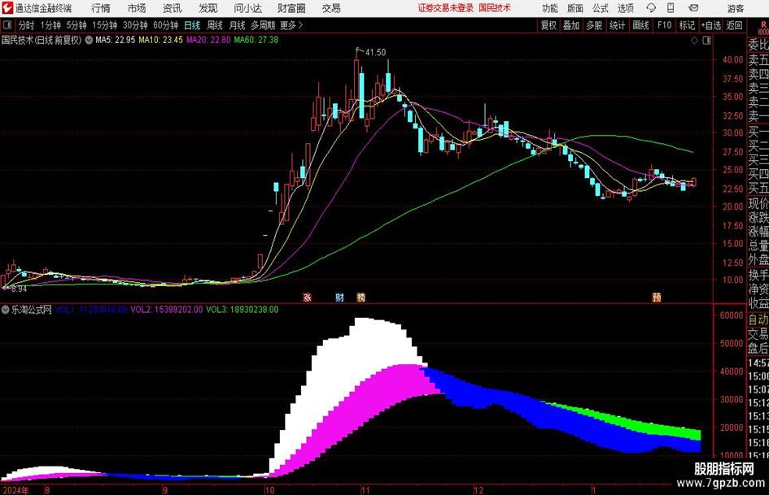Toggle the side panel icon beside the diamond
The width and height of the screenshot is (769, 495).
coord(706,41)
